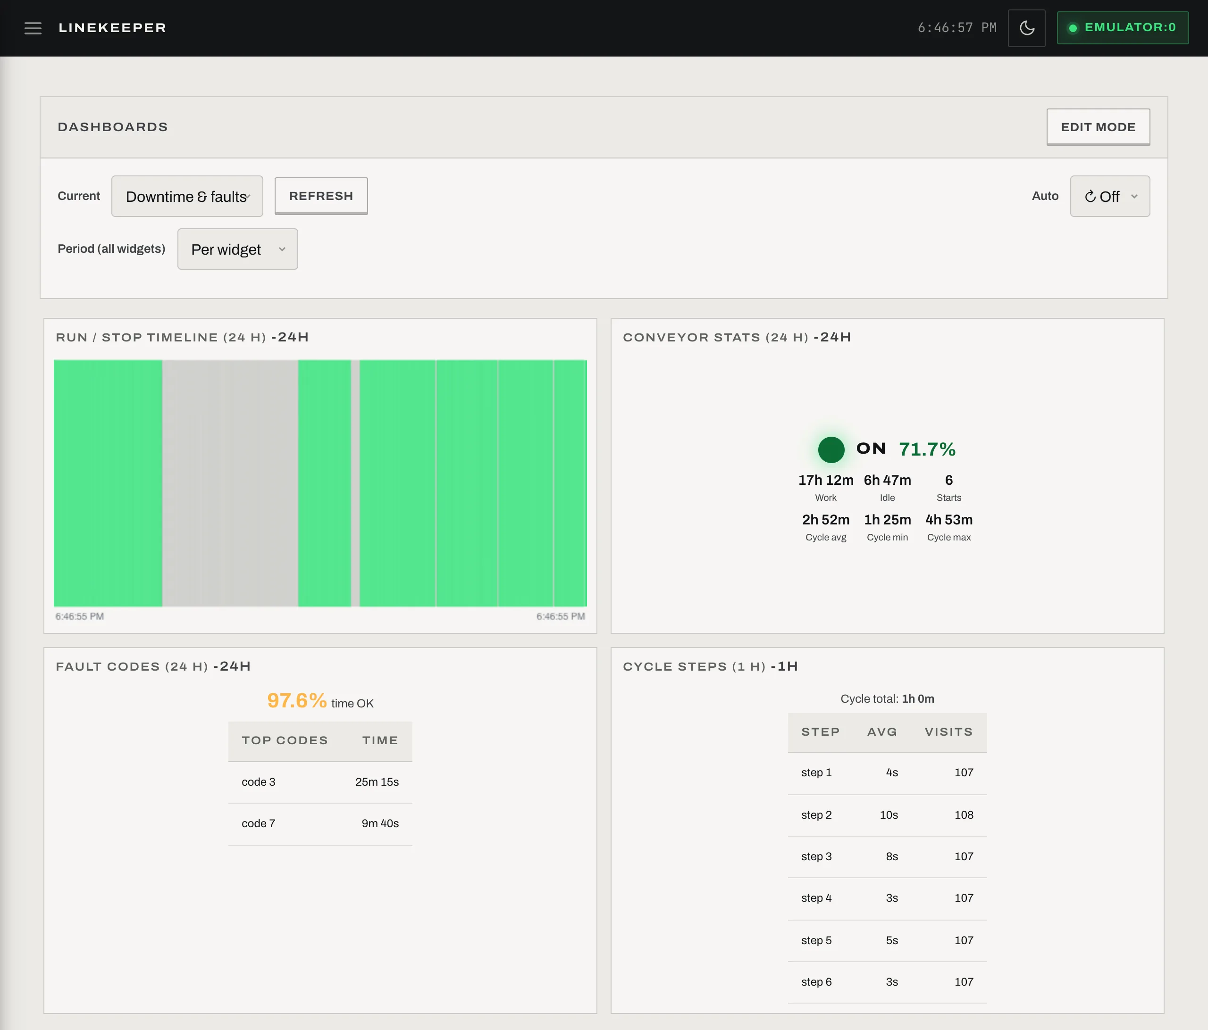Click the Conveyor Stats widget title
1208x1030 pixels.
click(x=737, y=337)
